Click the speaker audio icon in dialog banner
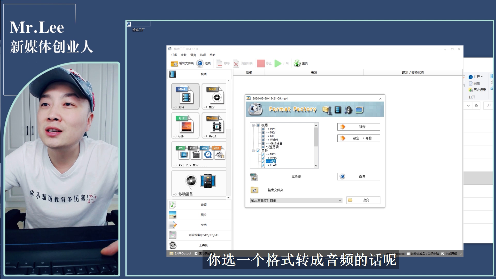496x279 pixels. click(x=348, y=110)
